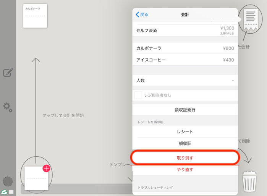Click the レシートを再印刷 section header
This screenshot has width=267, height=196.
[150, 122]
